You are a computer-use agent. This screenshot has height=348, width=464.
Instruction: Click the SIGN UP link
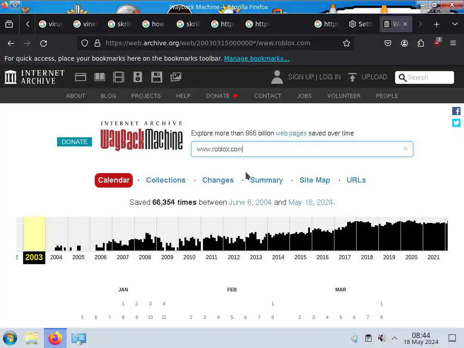(301, 77)
